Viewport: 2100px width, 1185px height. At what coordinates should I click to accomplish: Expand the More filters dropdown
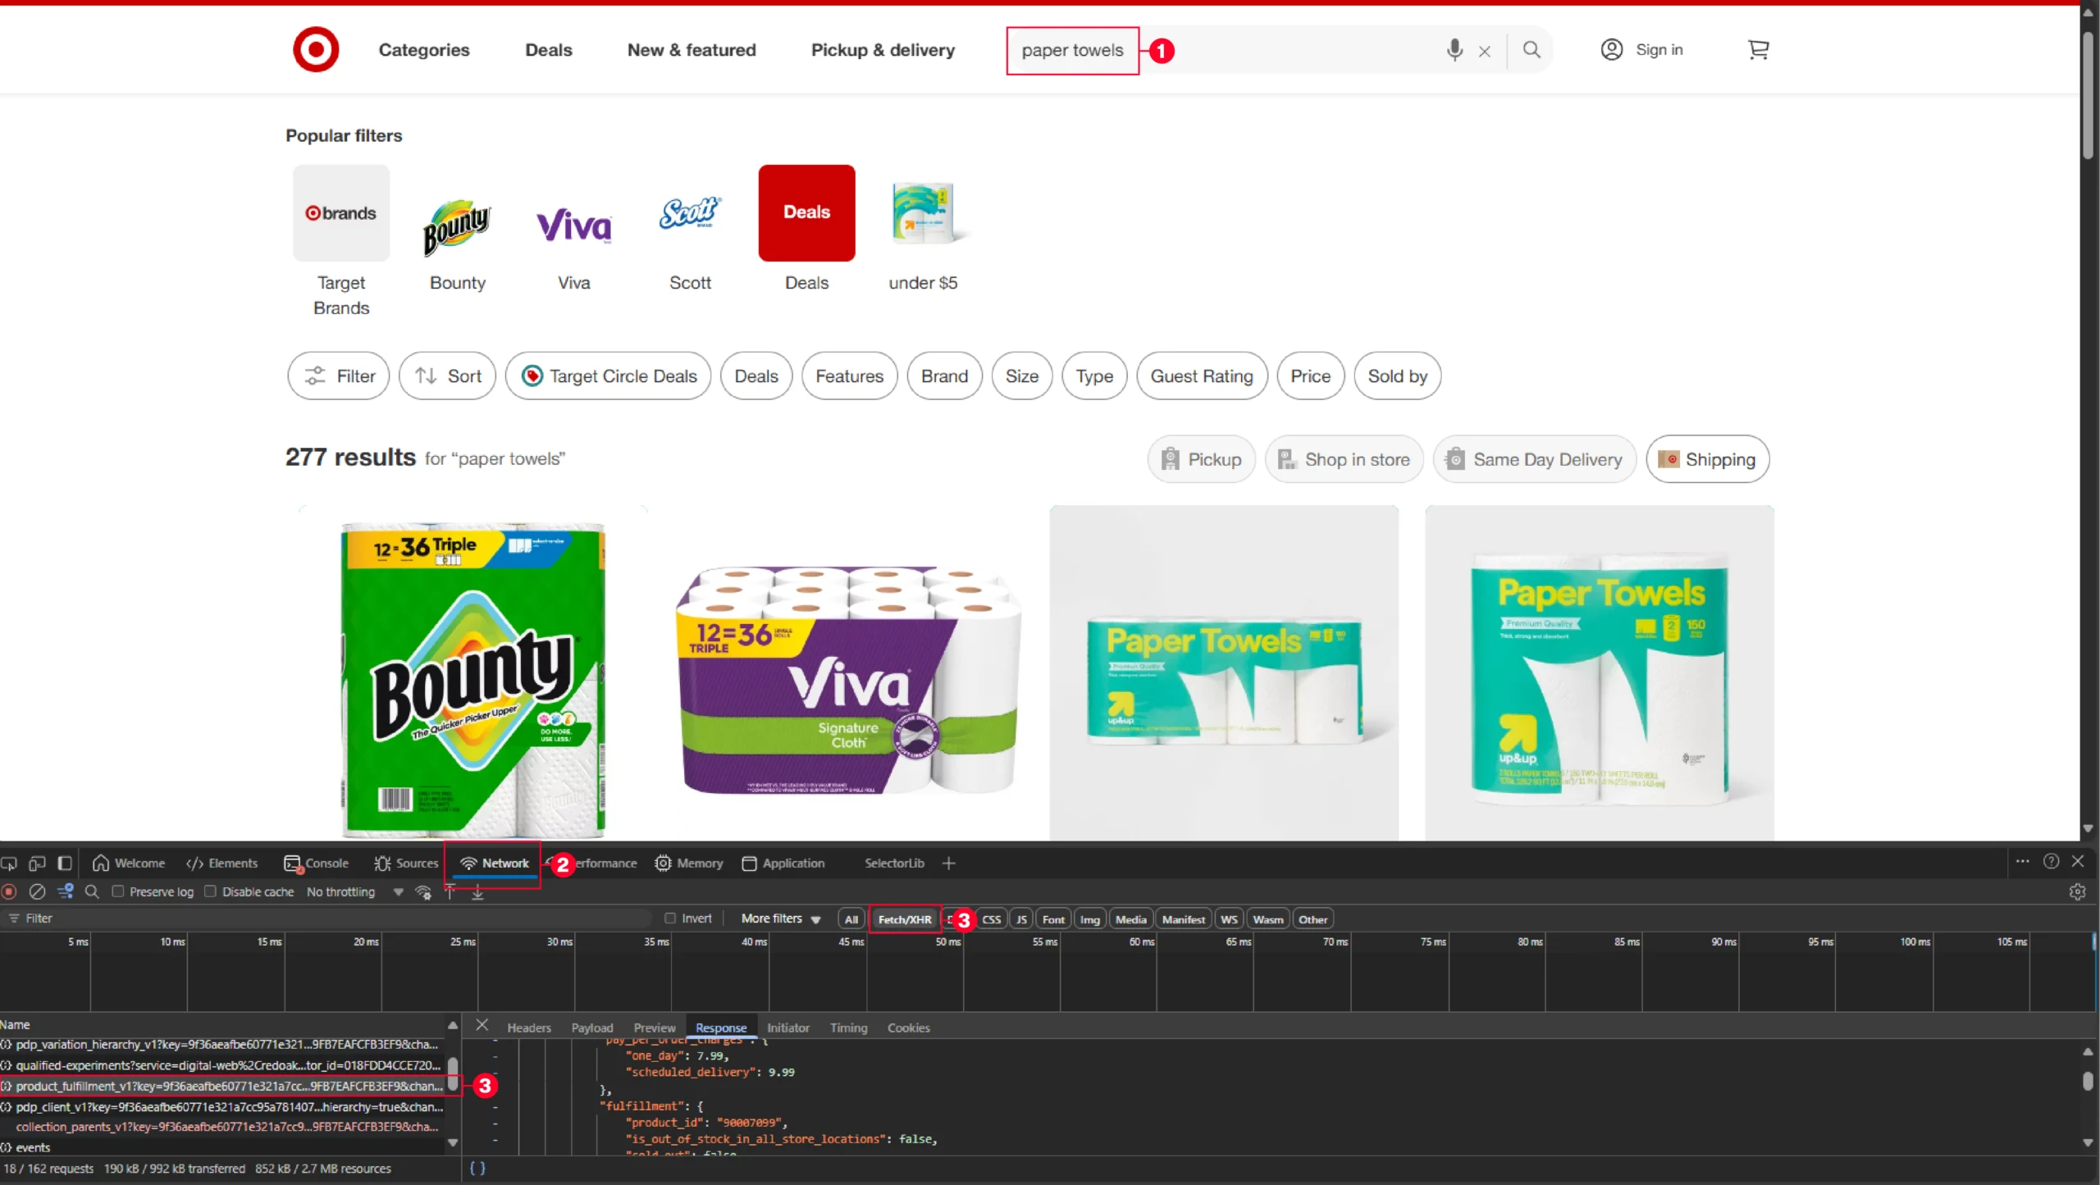click(x=781, y=918)
